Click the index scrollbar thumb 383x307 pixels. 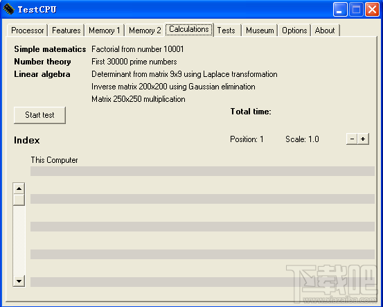pos(19,200)
